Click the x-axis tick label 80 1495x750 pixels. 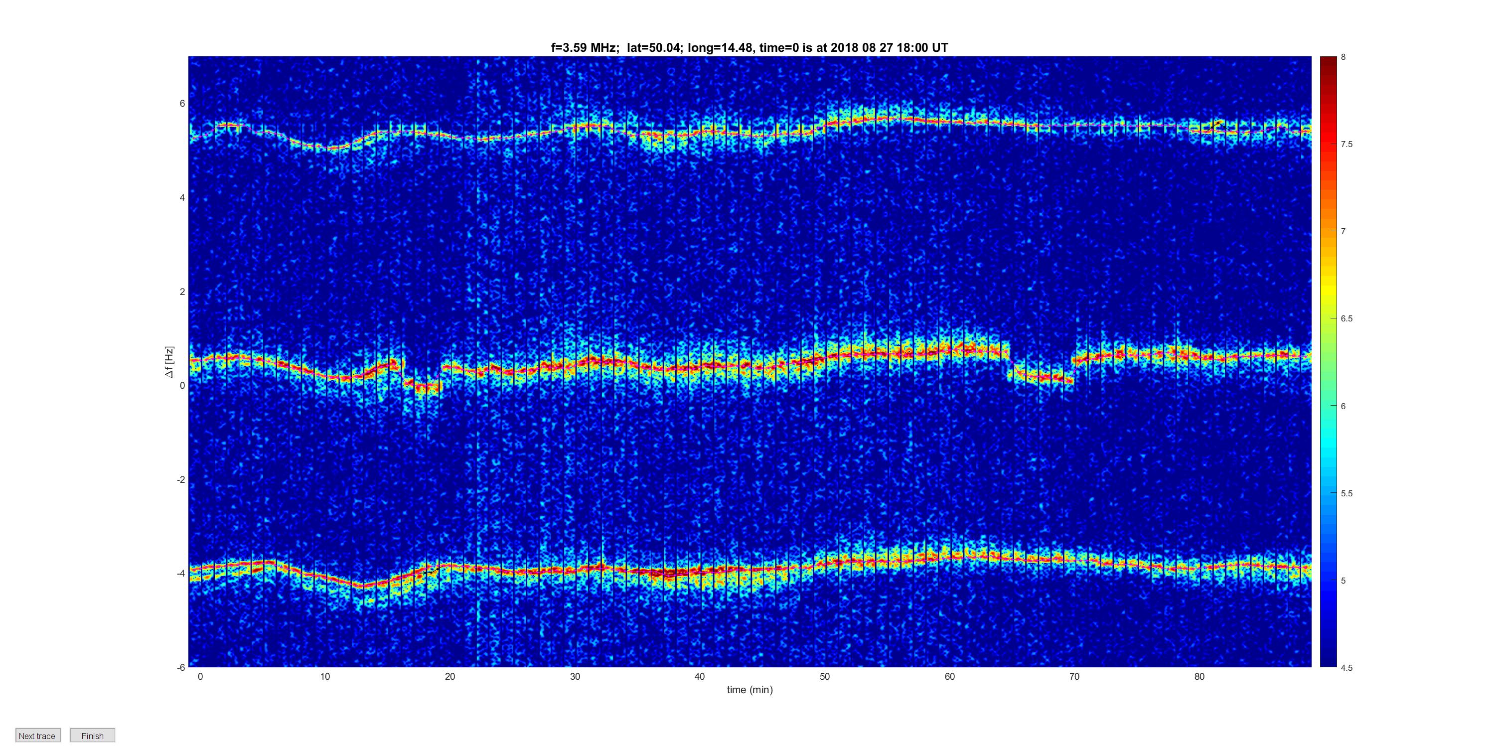[x=1199, y=676]
